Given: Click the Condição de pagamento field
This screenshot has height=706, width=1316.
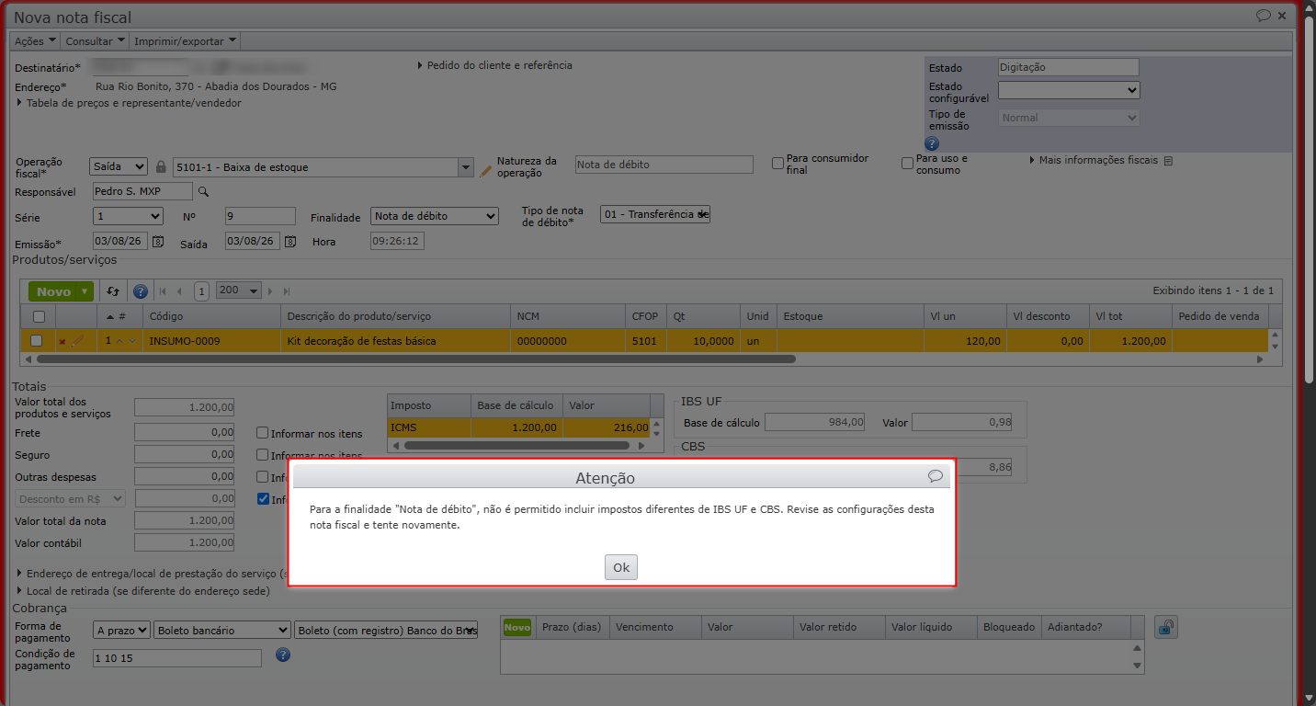Looking at the screenshot, I should [177, 658].
